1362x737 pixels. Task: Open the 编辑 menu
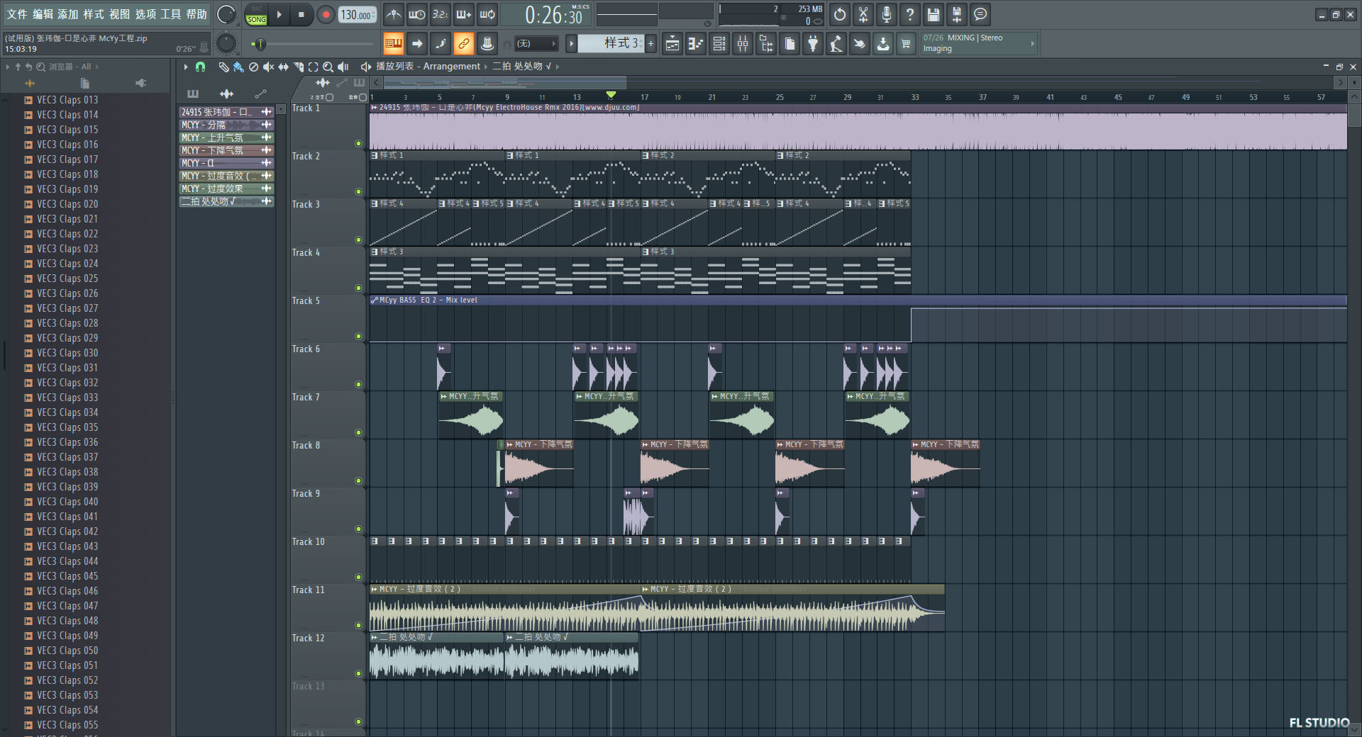pyautogui.click(x=43, y=14)
